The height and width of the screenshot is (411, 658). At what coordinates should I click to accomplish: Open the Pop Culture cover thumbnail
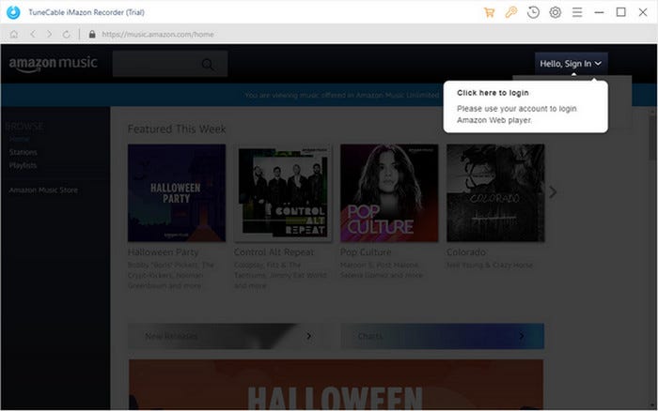pyautogui.click(x=389, y=192)
